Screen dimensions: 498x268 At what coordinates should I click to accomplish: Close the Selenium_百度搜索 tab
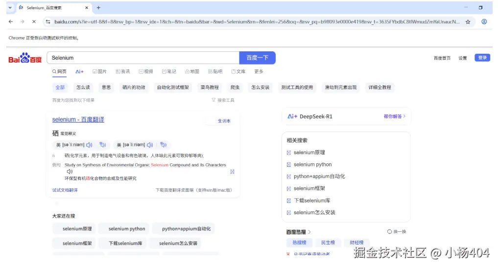coord(87,8)
